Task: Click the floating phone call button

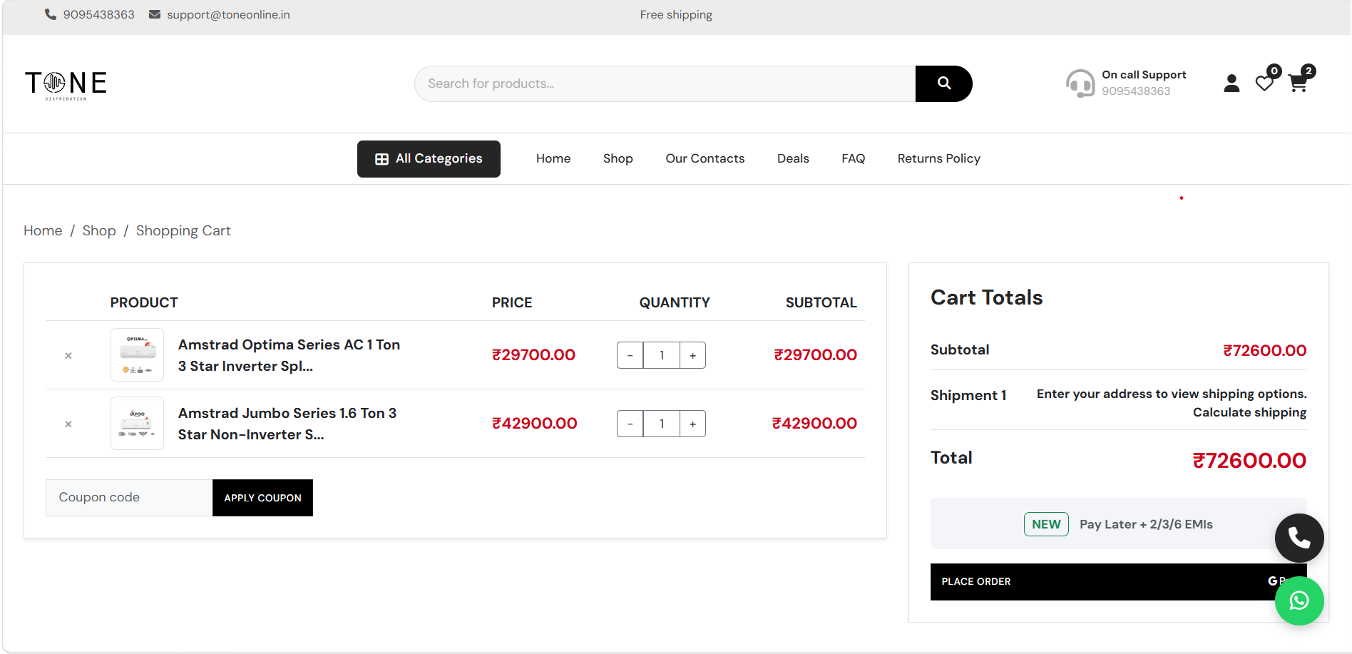Action: pyautogui.click(x=1299, y=538)
